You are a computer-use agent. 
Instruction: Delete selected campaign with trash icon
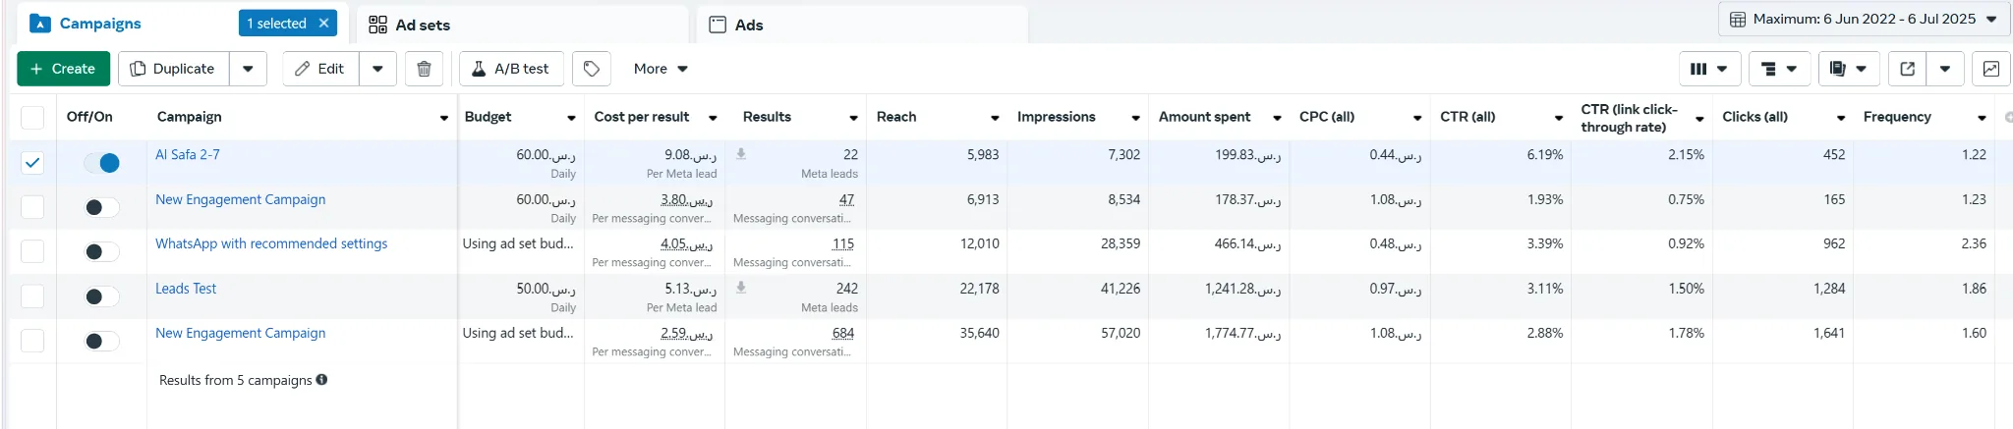[x=424, y=69]
